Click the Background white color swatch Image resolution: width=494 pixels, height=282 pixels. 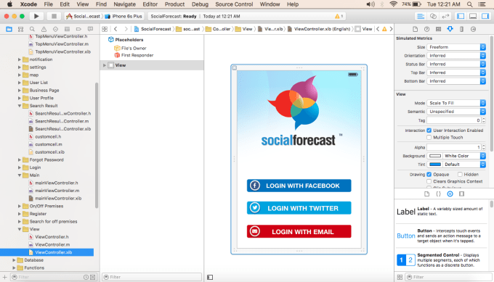pyautogui.click(x=435, y=156)
